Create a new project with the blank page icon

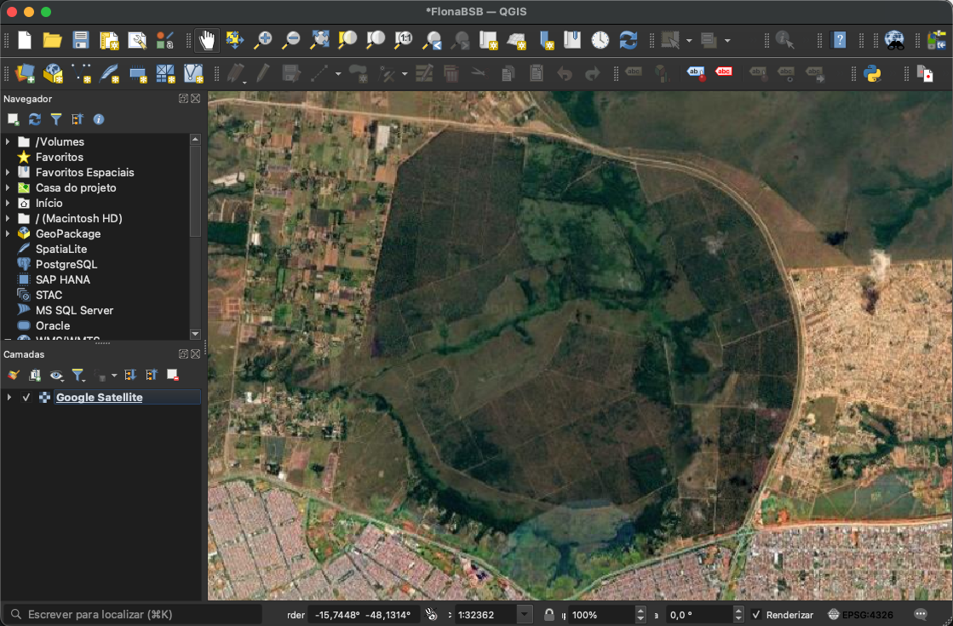(25, 40)
